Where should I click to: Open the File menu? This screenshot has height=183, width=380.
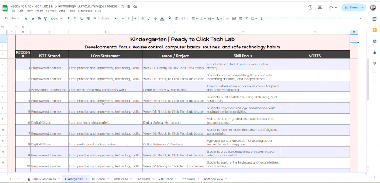[13, 11]
